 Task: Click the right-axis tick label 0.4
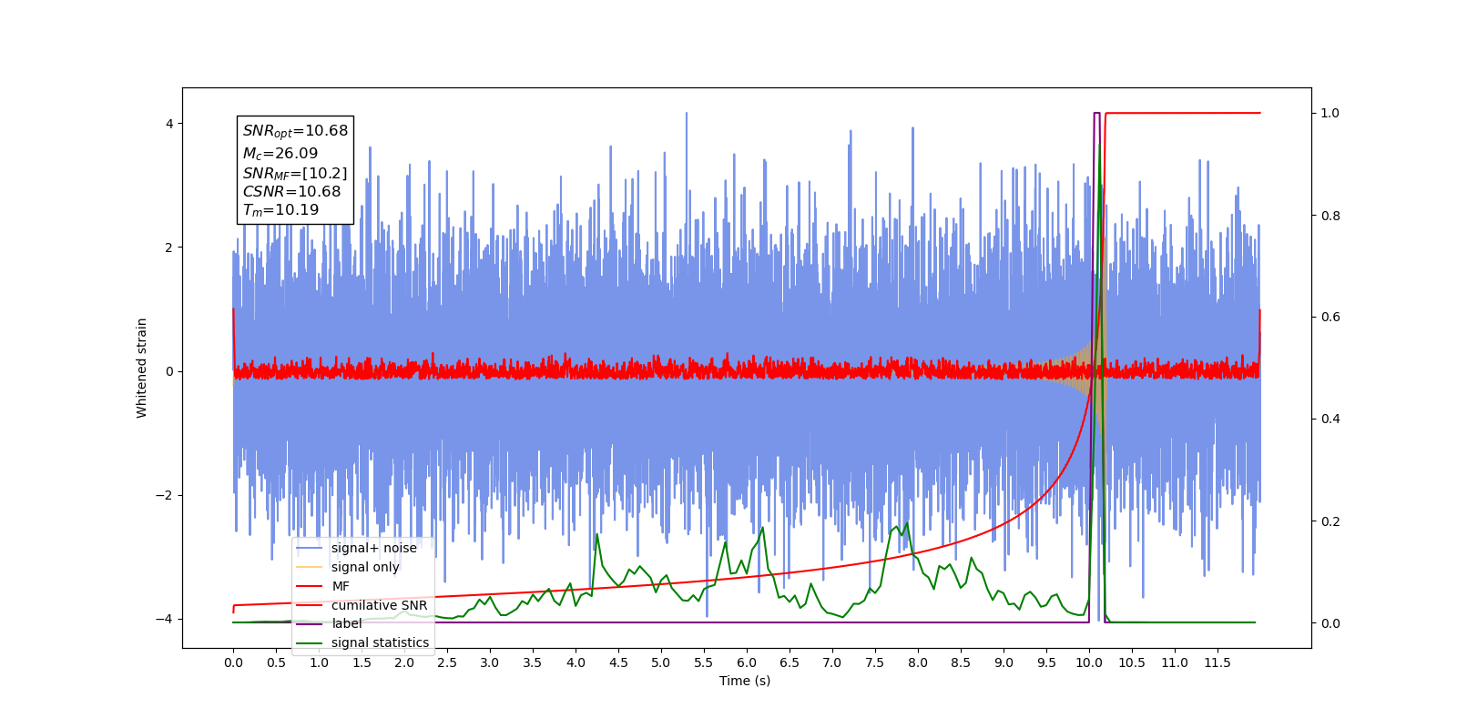(1330, 420)
